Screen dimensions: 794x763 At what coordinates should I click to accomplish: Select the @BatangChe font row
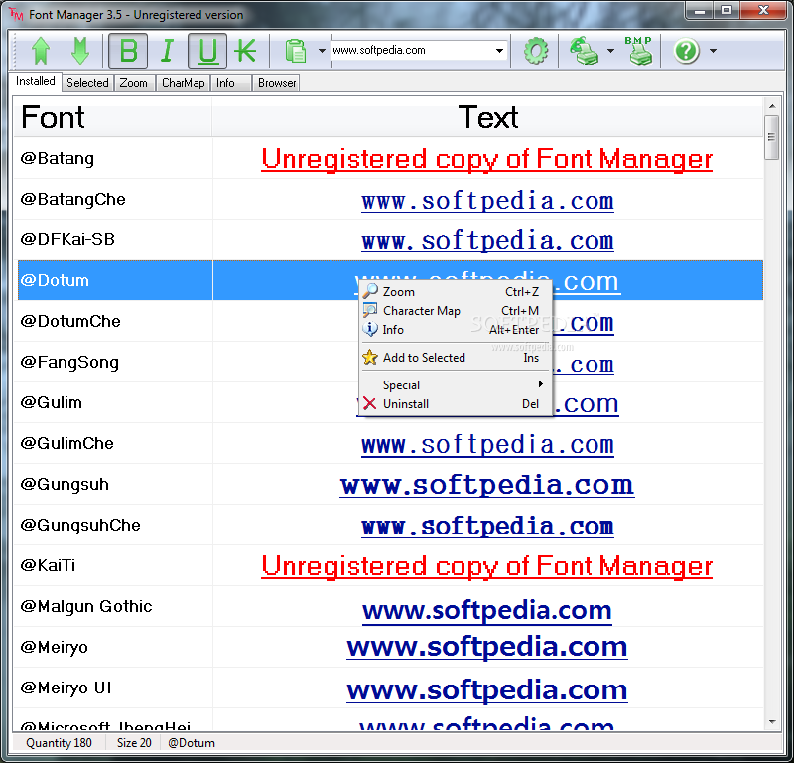(388, 199)
